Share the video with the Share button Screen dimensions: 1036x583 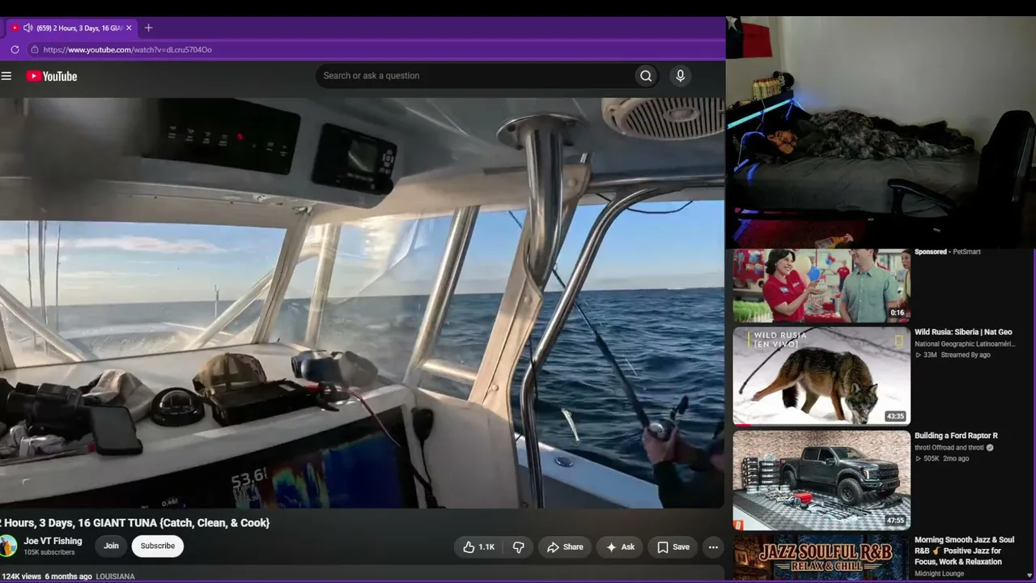point(565,547)
